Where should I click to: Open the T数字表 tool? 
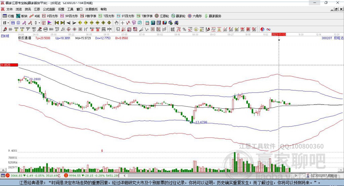pos(144,16)
